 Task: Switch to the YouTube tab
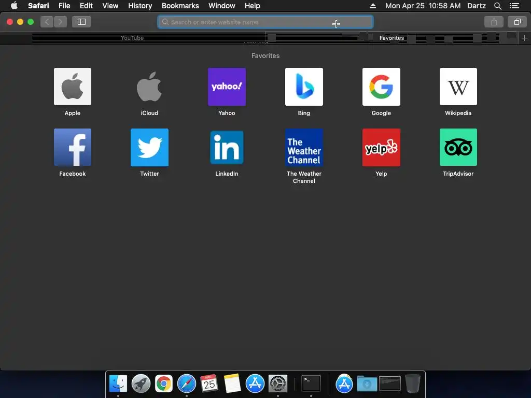pyautogui.click(x=132, y=38)
